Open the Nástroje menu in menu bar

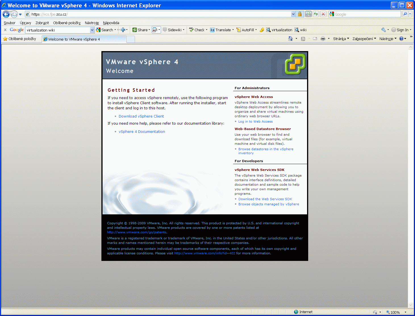[x=92, y=23]
